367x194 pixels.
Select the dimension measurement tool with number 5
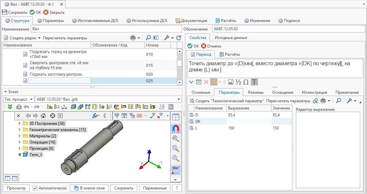(64, 107)
